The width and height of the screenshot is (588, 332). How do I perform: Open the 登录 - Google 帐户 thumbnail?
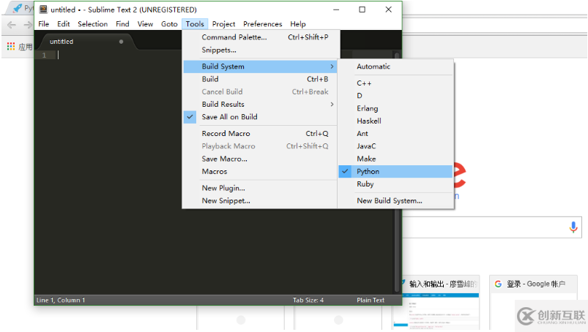(533, 303)
